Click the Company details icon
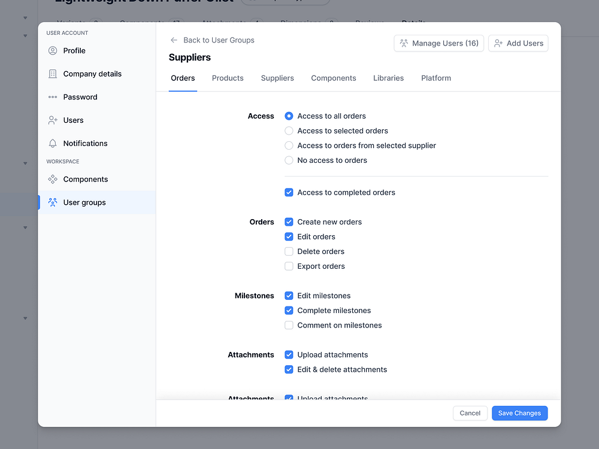This screenshot has width=599, height=449. click(x=53, y=74)
